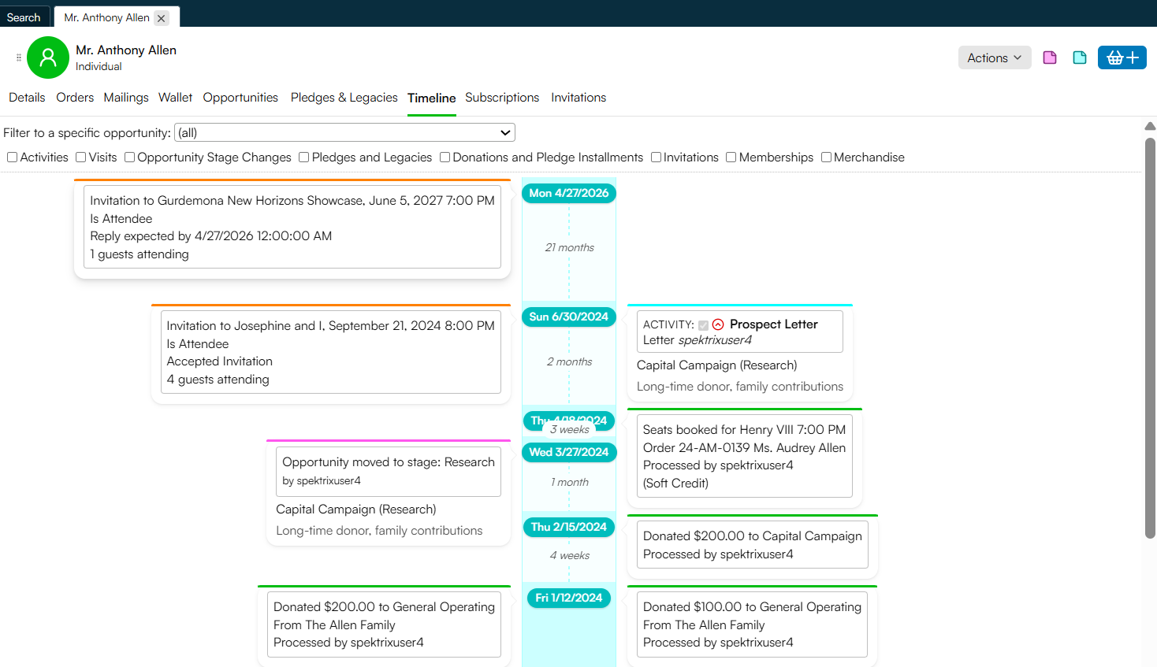Open the Details tab
This screenshot has width=1157, height=667.
pos(27,98)
